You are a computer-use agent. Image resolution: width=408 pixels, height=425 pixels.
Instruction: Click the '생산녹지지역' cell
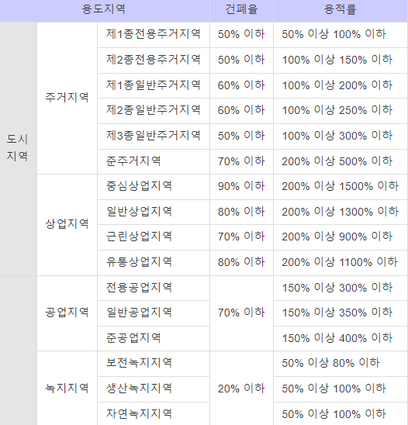tap(154, 389)
